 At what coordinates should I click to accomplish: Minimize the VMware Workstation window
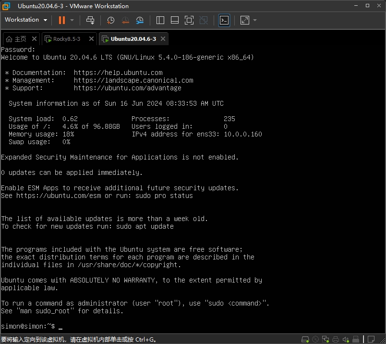(x=356, y=6)
